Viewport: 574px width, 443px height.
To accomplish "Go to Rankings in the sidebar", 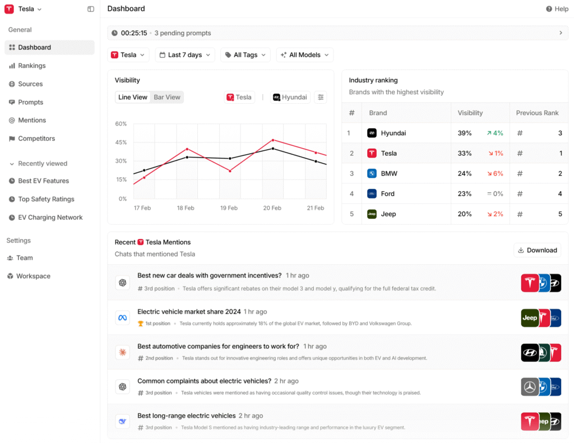I will coord(49,66).
